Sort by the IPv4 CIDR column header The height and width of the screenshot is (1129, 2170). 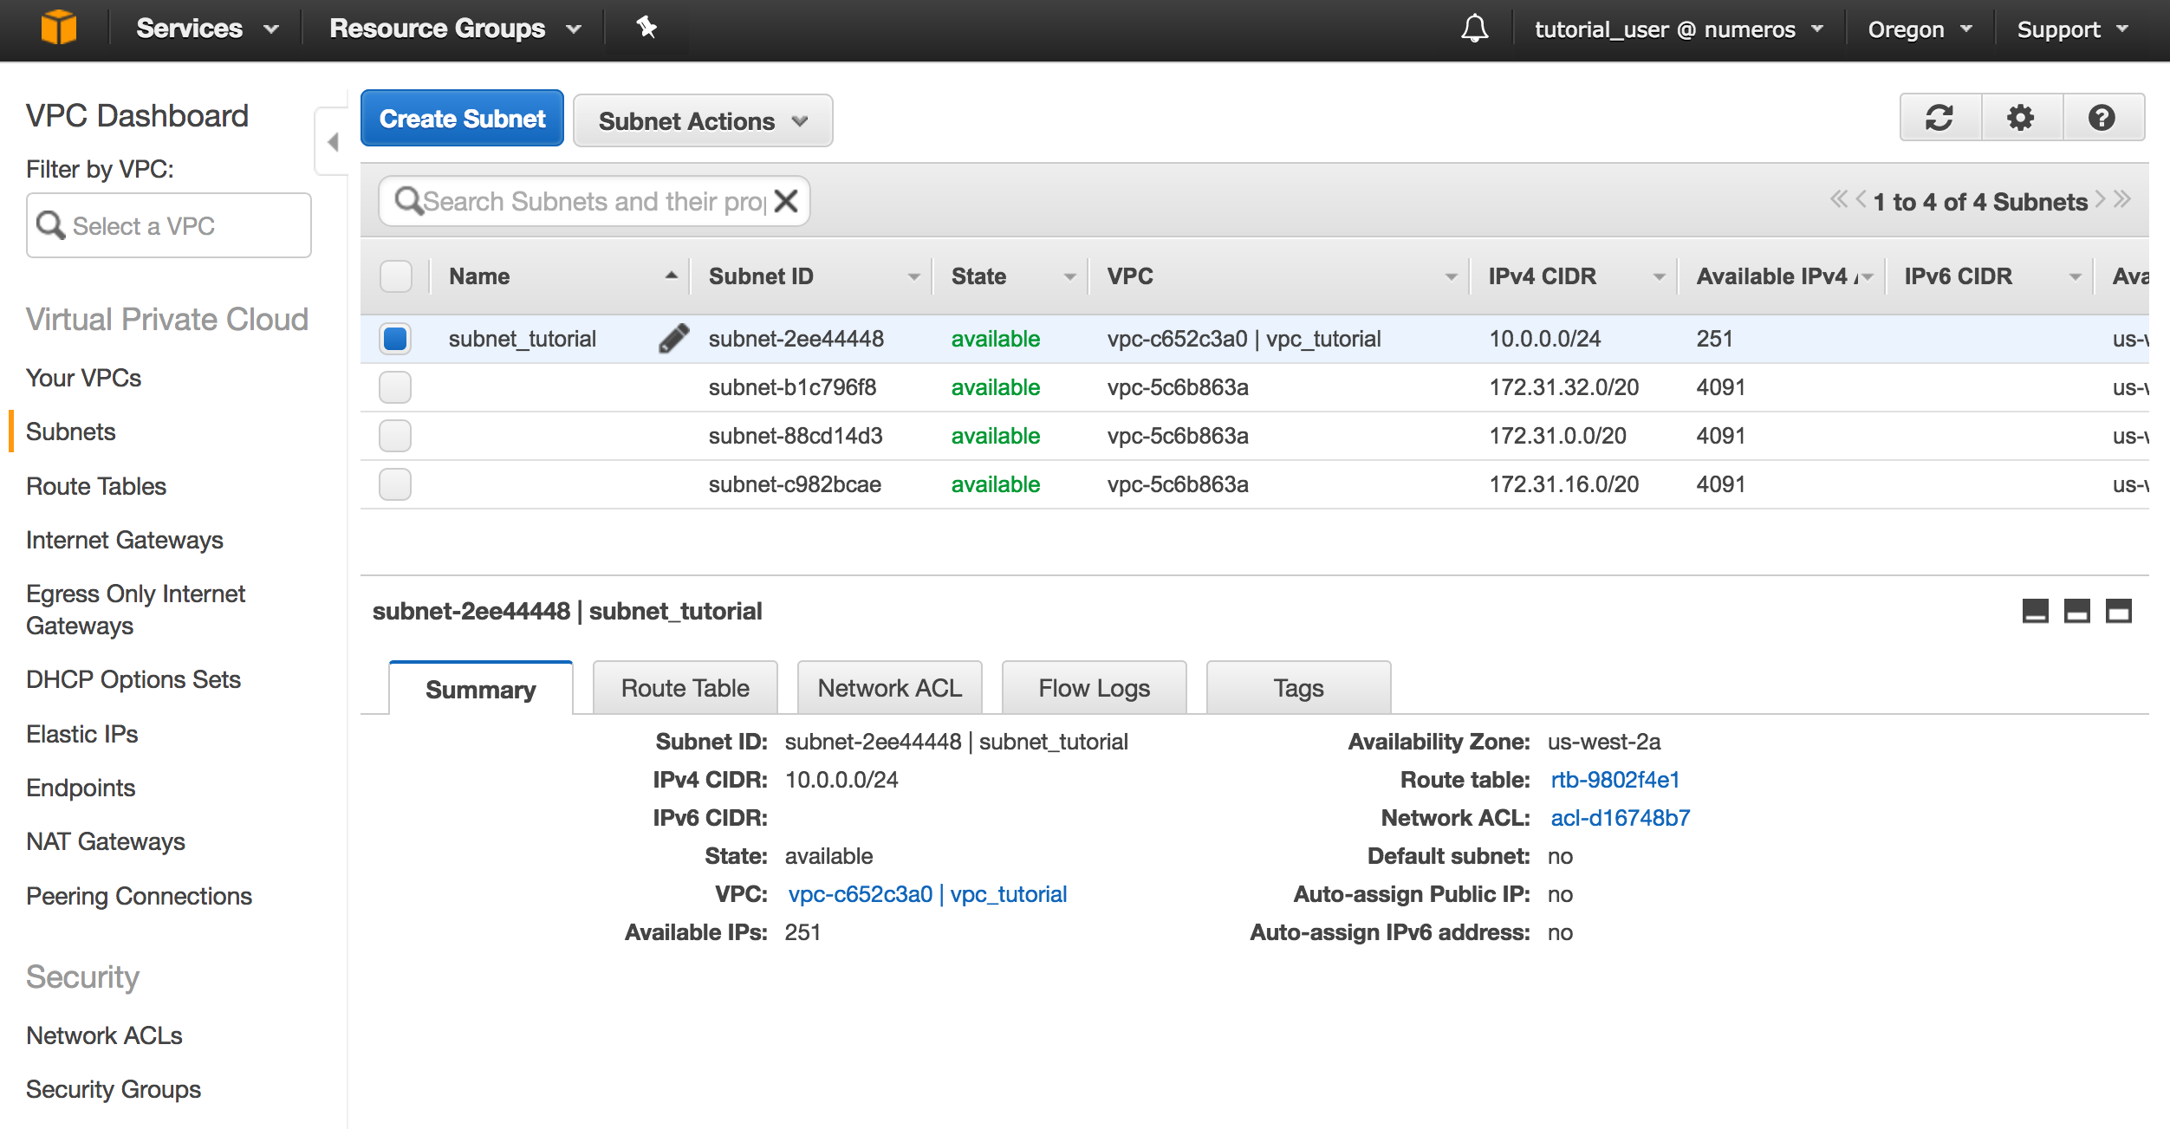pyautogui.click(x=1574, y=276)
